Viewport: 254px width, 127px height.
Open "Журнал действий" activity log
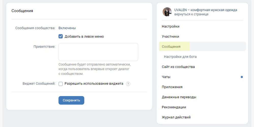tap(176, 117)
